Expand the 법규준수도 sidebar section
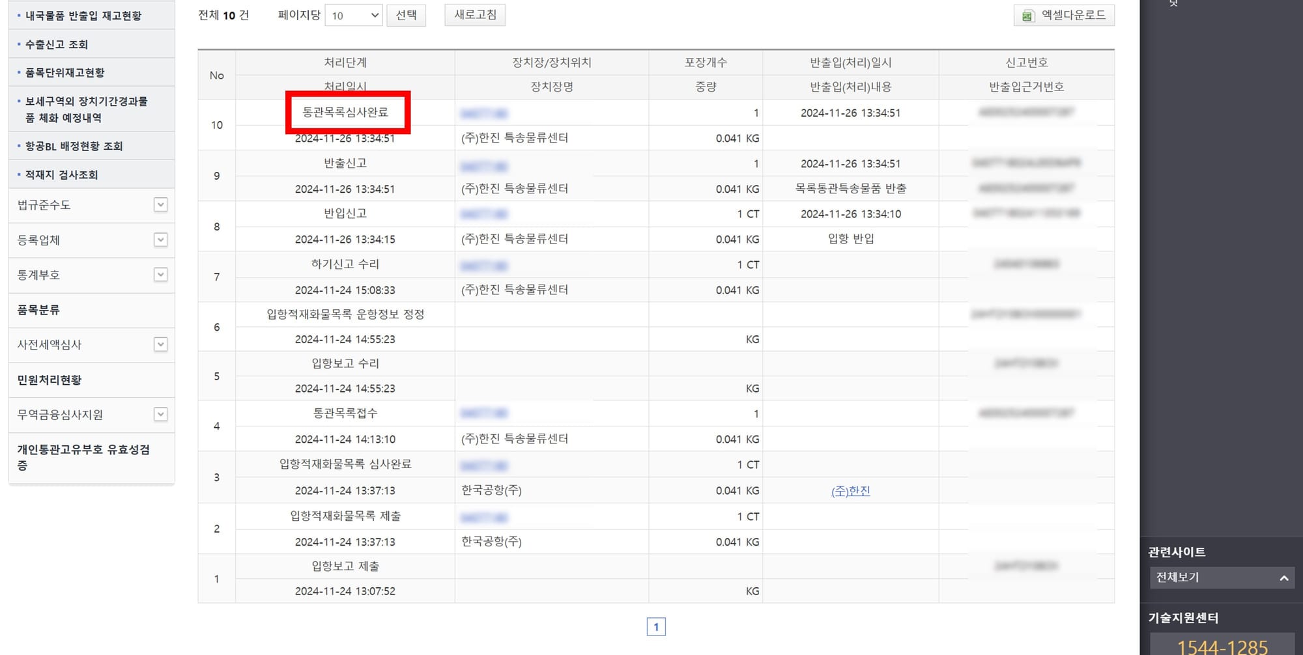The height and width of the screenshot is (655, 1303). [160, 205]
